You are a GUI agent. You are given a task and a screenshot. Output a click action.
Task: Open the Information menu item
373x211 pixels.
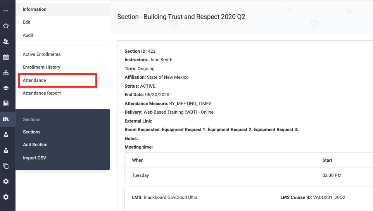35,9
